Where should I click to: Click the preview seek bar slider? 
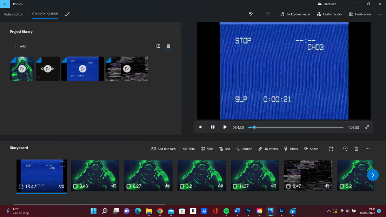point(296,127)
